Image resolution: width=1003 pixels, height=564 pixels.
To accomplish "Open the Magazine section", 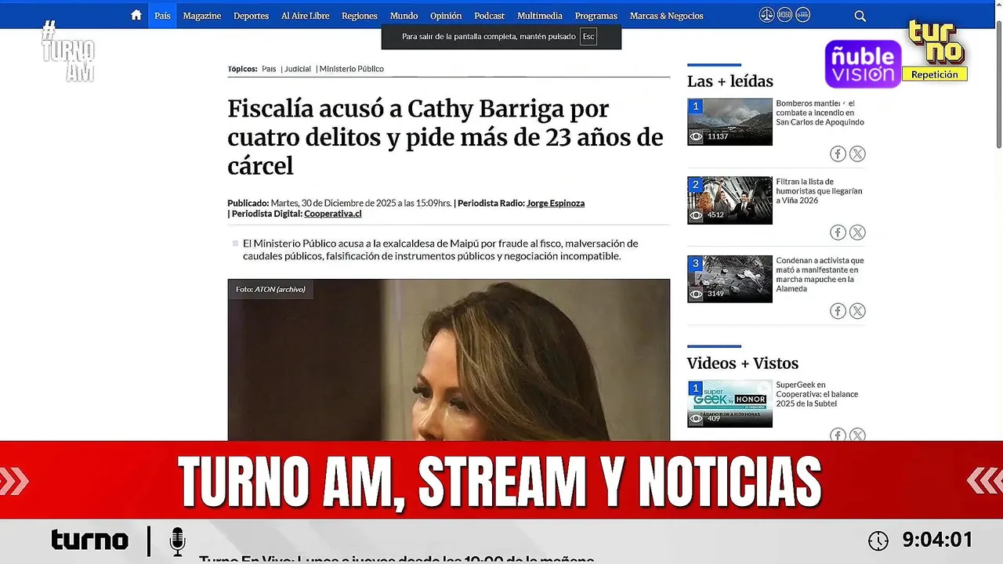I will point(202,16).
